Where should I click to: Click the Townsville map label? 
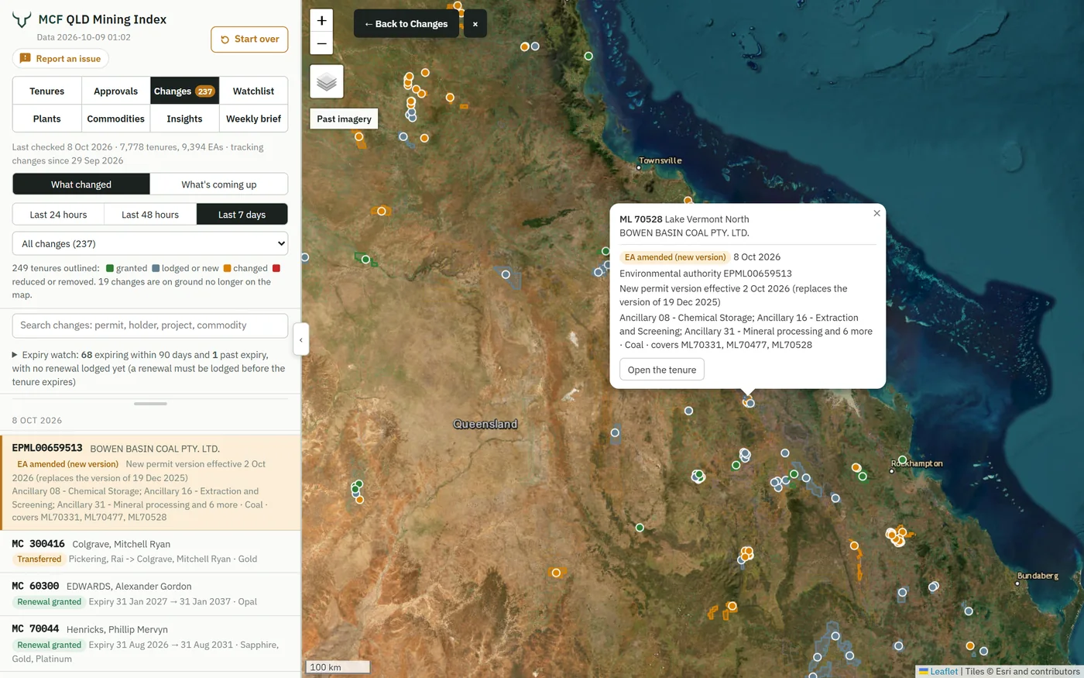[660, 161]
